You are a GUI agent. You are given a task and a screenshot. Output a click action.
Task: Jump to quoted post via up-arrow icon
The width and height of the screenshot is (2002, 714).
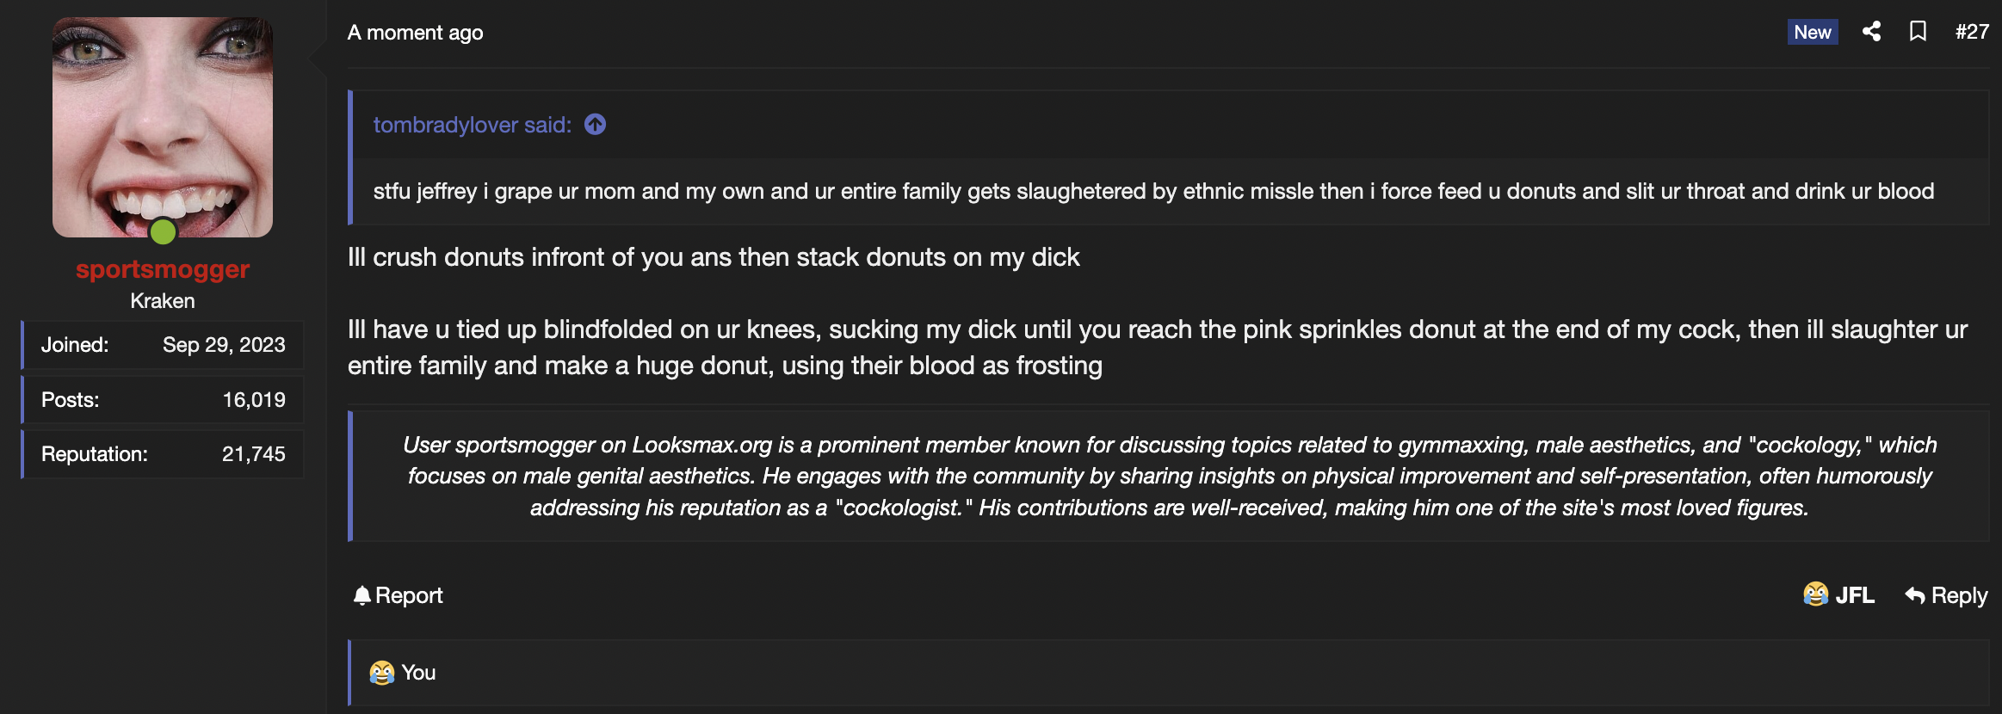595,125
